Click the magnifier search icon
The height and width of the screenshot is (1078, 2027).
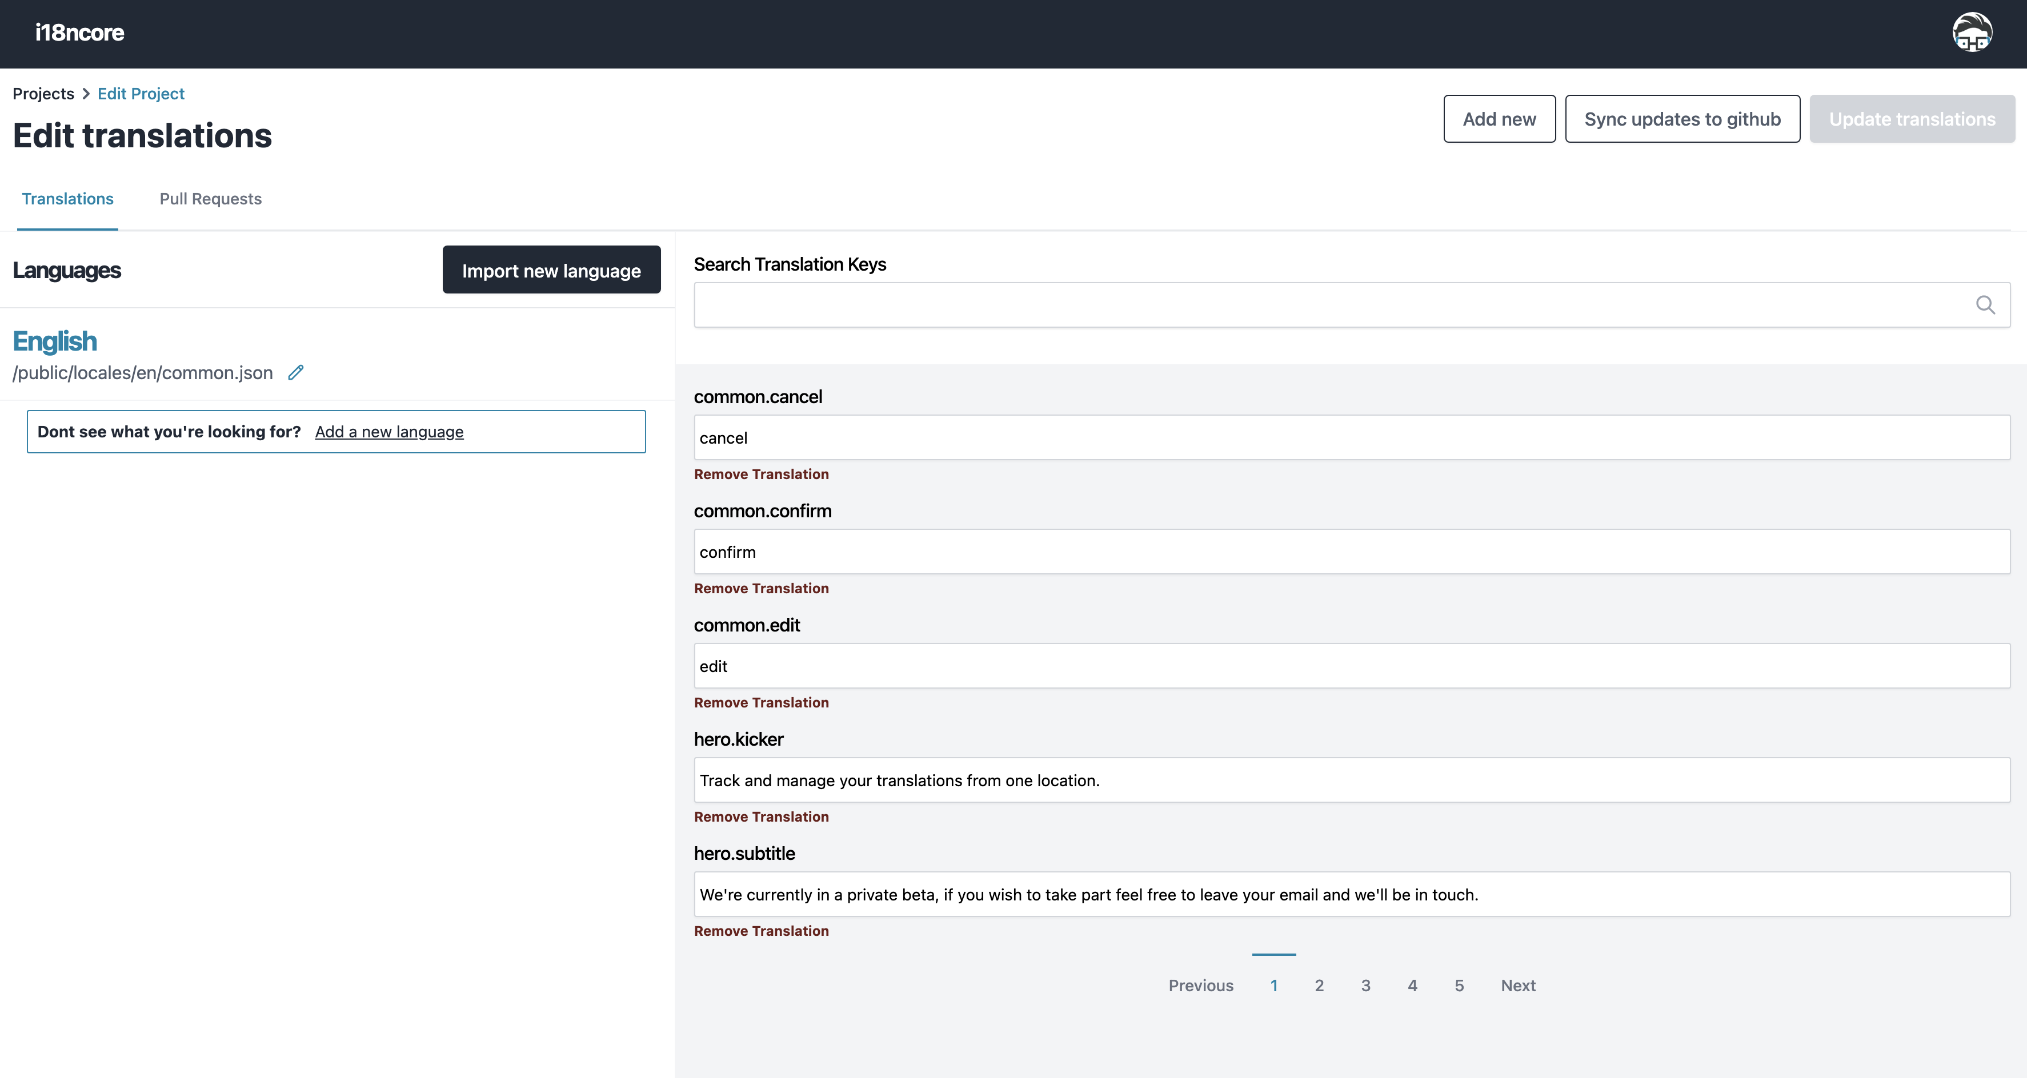[x=1985, y=305]
